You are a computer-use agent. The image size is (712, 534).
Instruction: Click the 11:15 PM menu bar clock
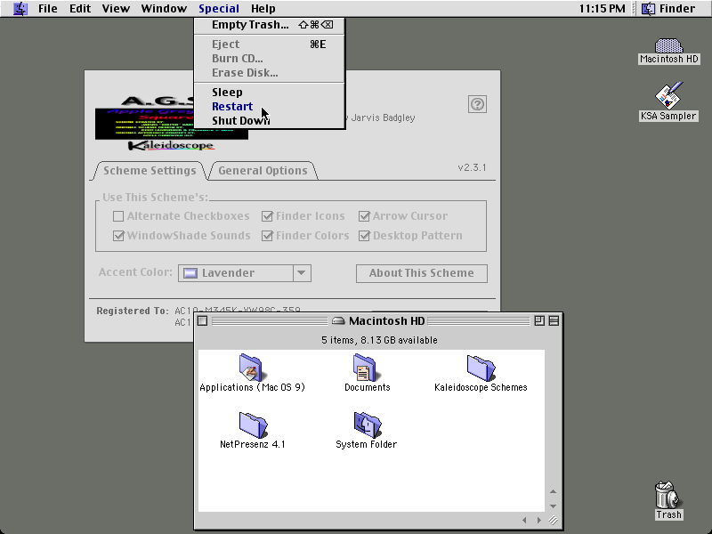tap(603, 9)
